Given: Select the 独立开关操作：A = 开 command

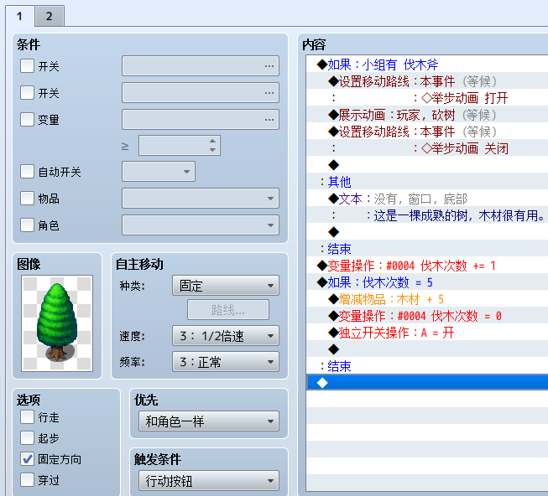Looking at the screenshot, I should coord(427,333).
